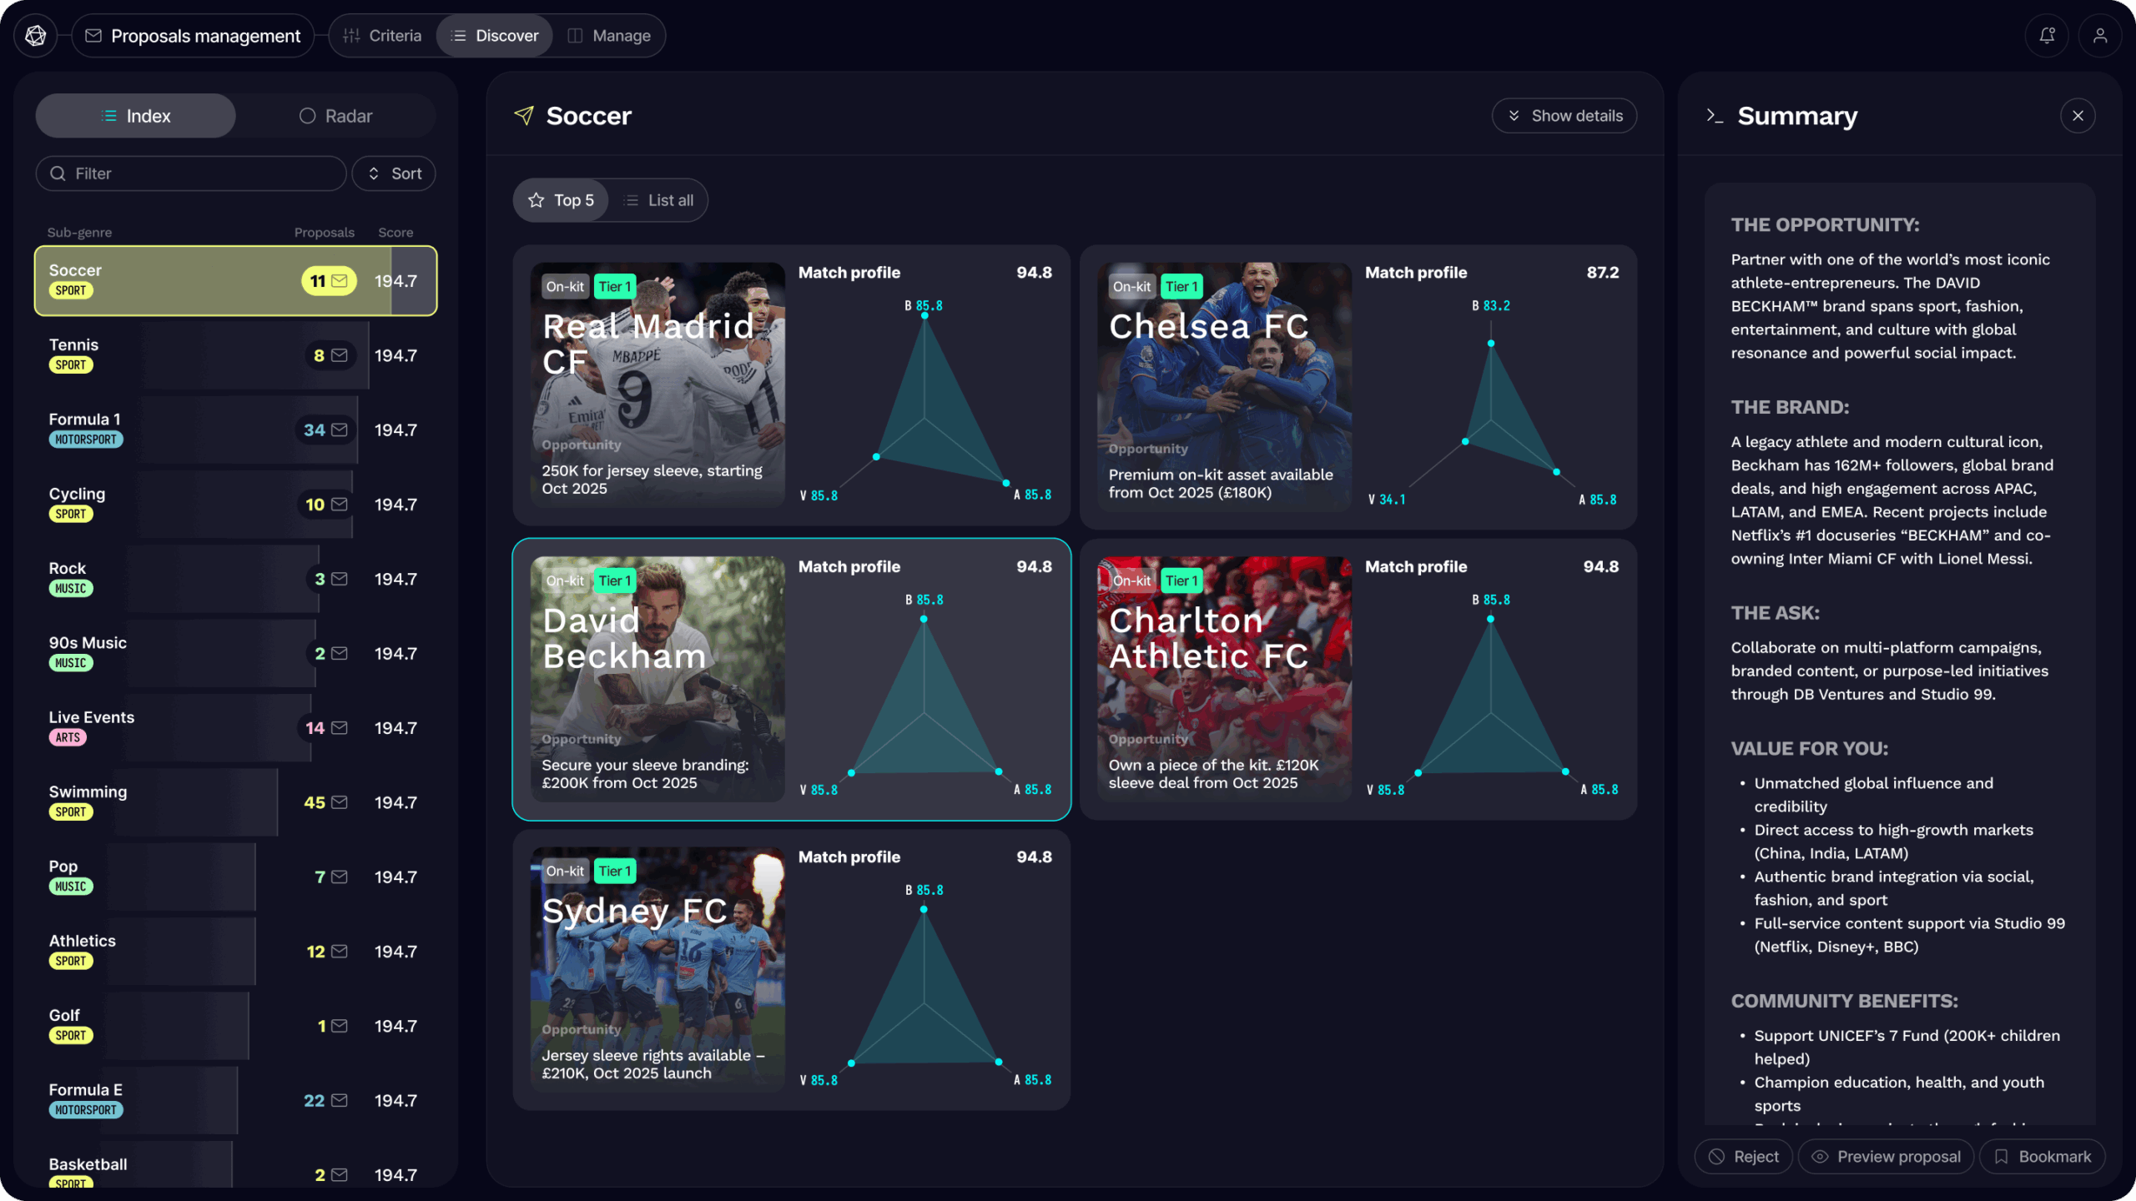Click the Formula 1 row envelope icon
2136x1201 pixels.
click(x=340, y=430)
